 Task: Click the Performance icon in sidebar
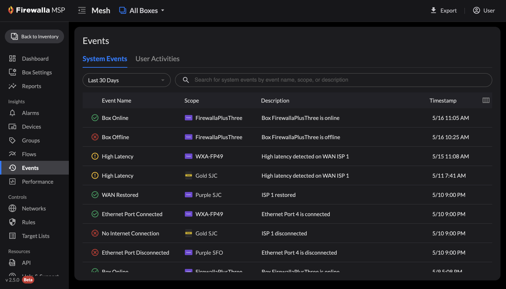coord(12,181)
